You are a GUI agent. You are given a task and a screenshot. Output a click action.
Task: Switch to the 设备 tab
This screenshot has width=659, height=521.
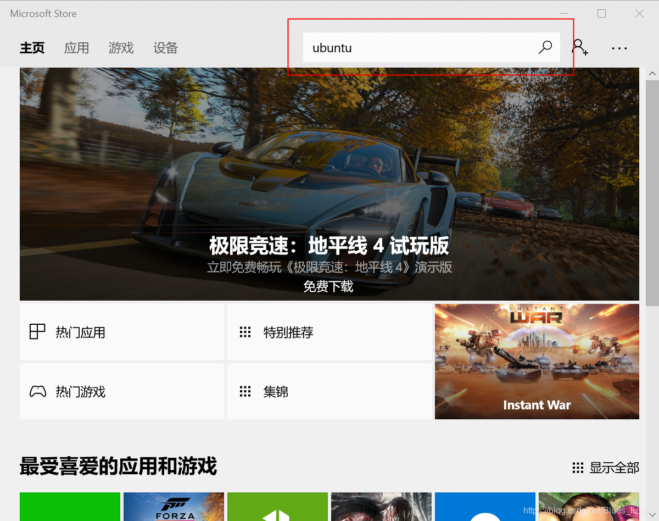[165, 48]
